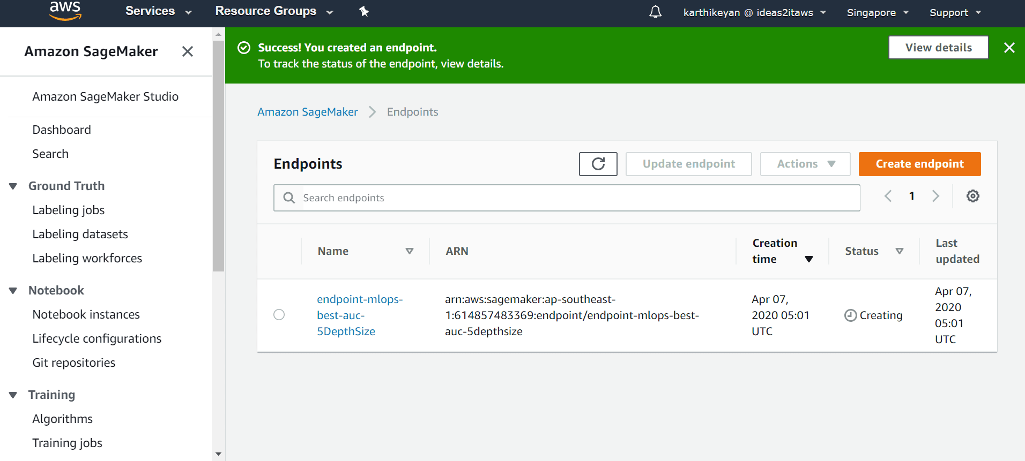Screen dimensions: 1025x461
Task: Click the Creating status clock icon
Action: coord(850,315)
